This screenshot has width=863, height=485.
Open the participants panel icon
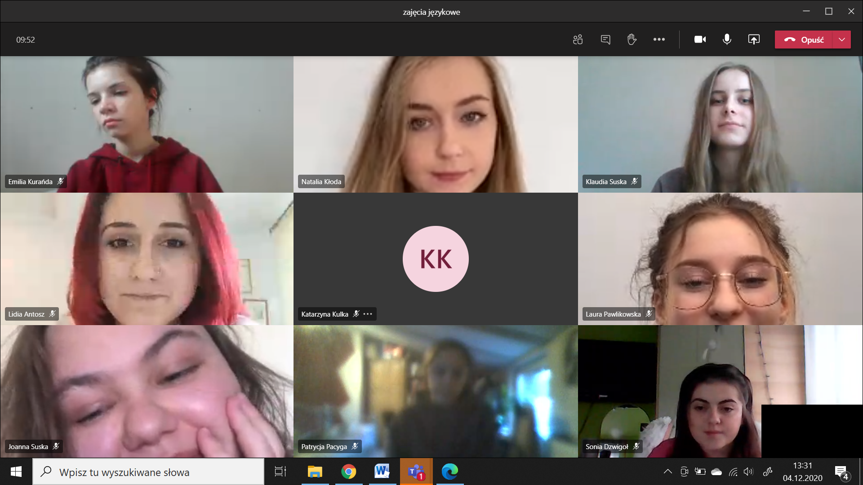(578, 40)
